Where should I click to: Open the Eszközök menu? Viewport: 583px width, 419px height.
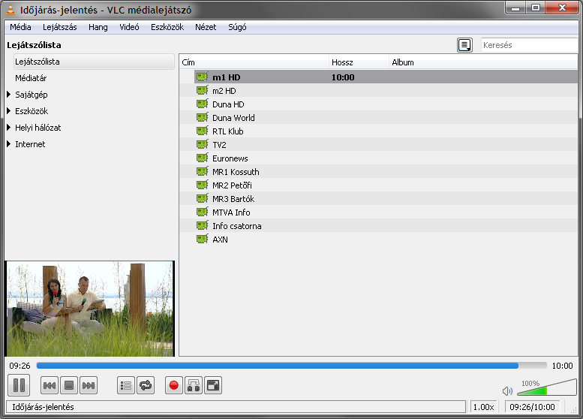[x=167, y=27]
